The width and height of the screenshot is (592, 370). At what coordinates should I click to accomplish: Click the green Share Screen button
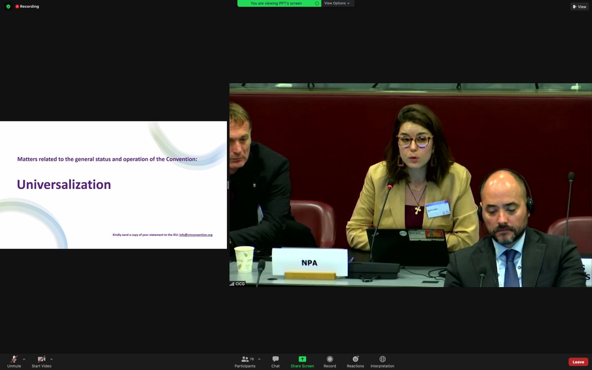tap(302, 361)
